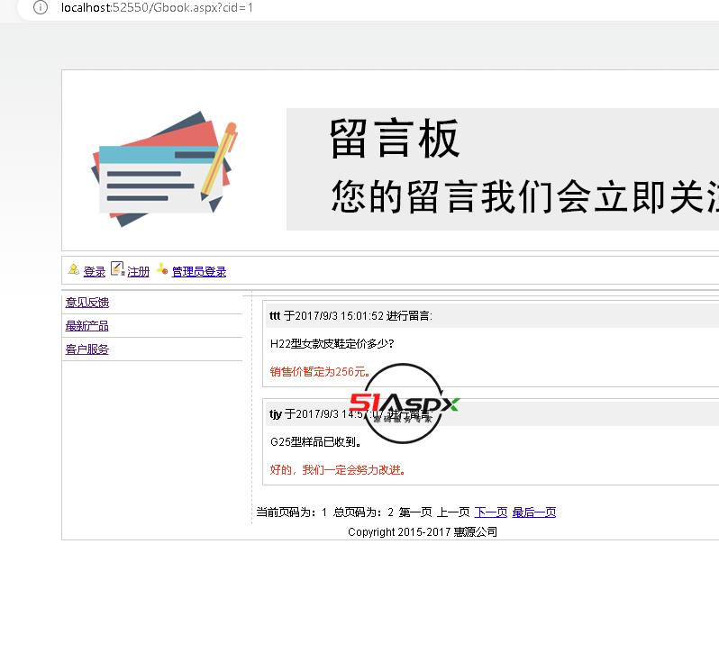The image size is (719, 662).
Task: Click the 当前页码为: 1 page indicator
Action: click(292, 512)
